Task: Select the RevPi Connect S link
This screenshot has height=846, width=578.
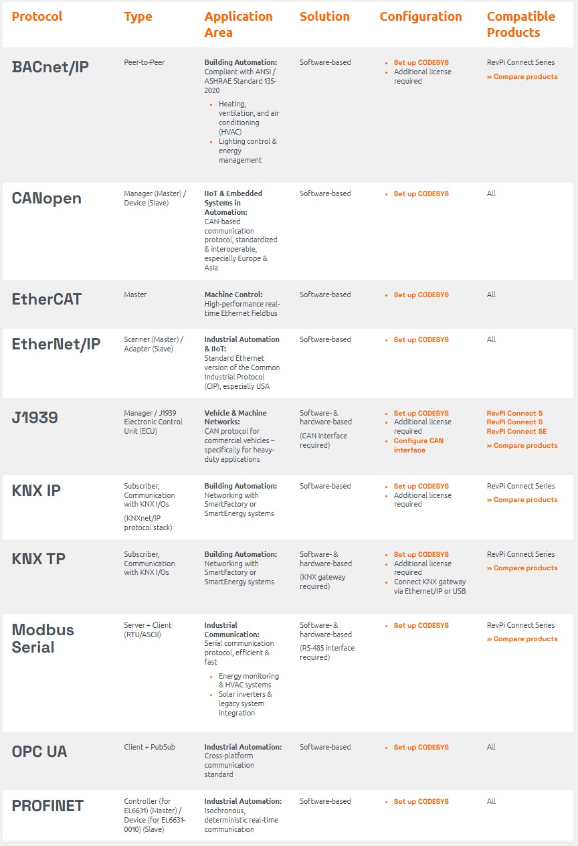Action: [x=514, y=422]
